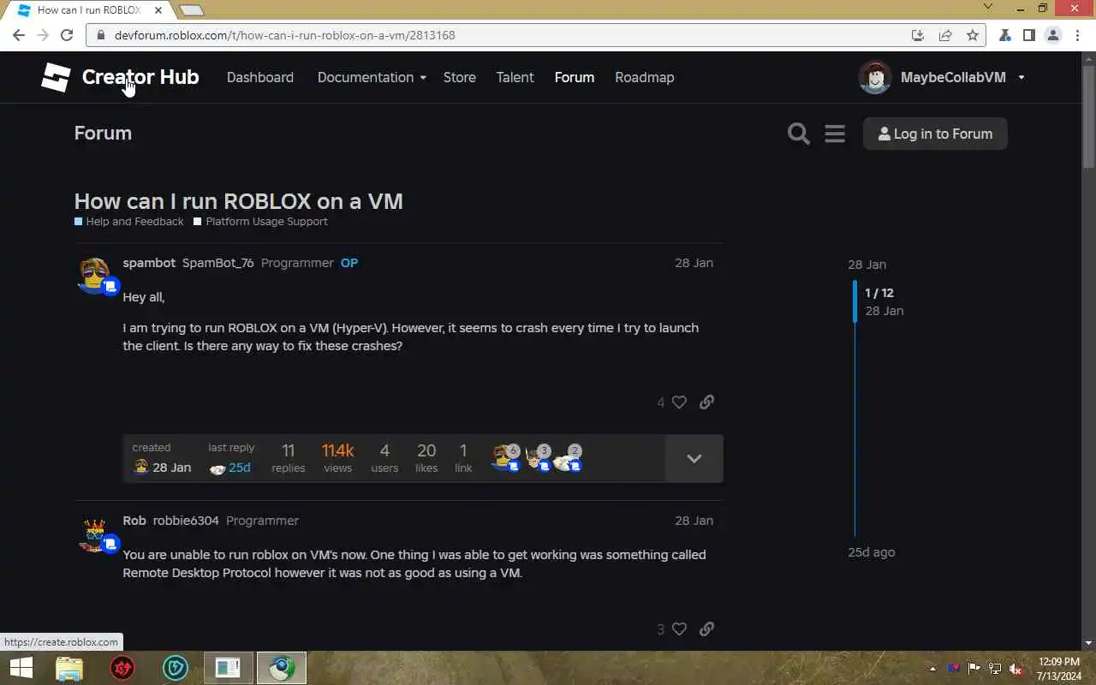Click the first frequent poster avatar with badge 6
The height and width of the screenshot is (685, 1096).
point(506,458)
